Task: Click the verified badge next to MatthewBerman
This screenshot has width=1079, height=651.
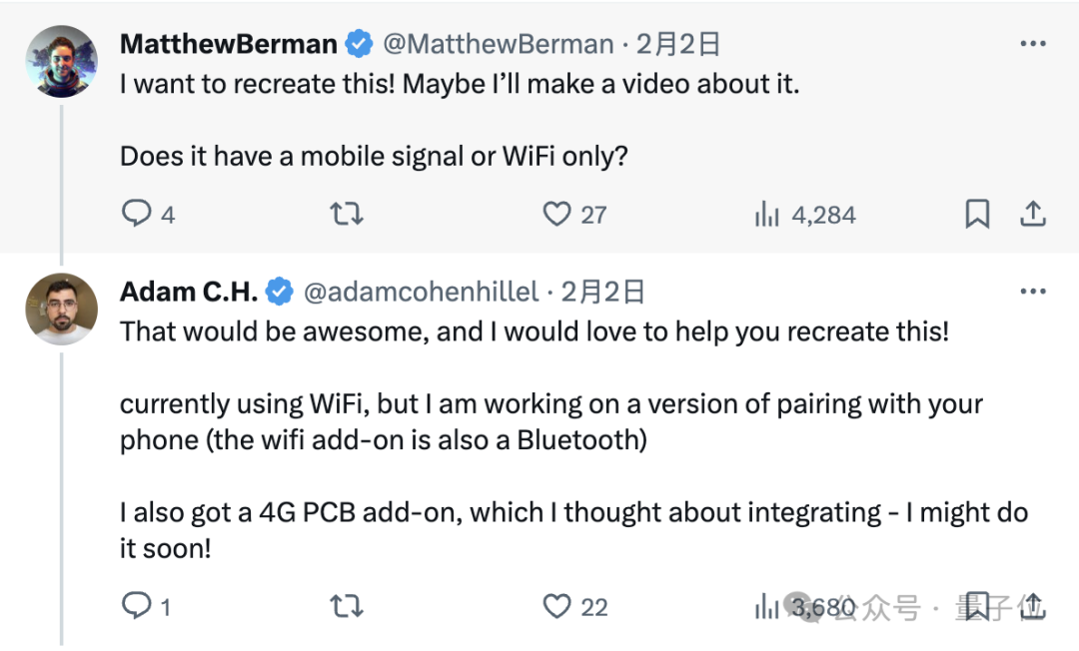Action: [x=359, y=45]
